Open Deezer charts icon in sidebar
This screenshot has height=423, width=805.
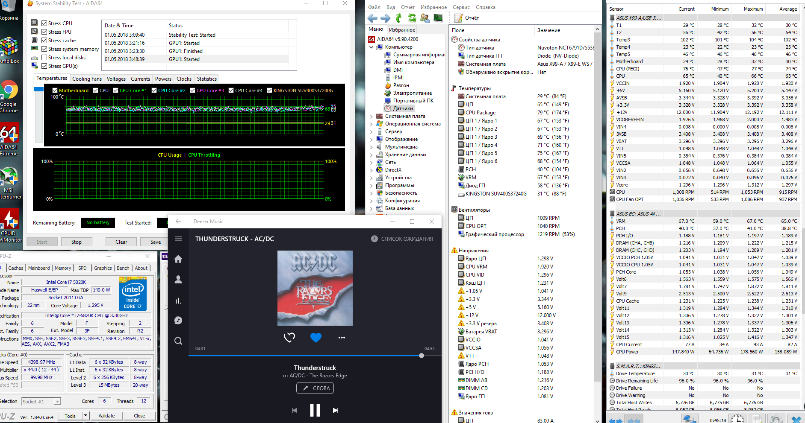(178, 300)
